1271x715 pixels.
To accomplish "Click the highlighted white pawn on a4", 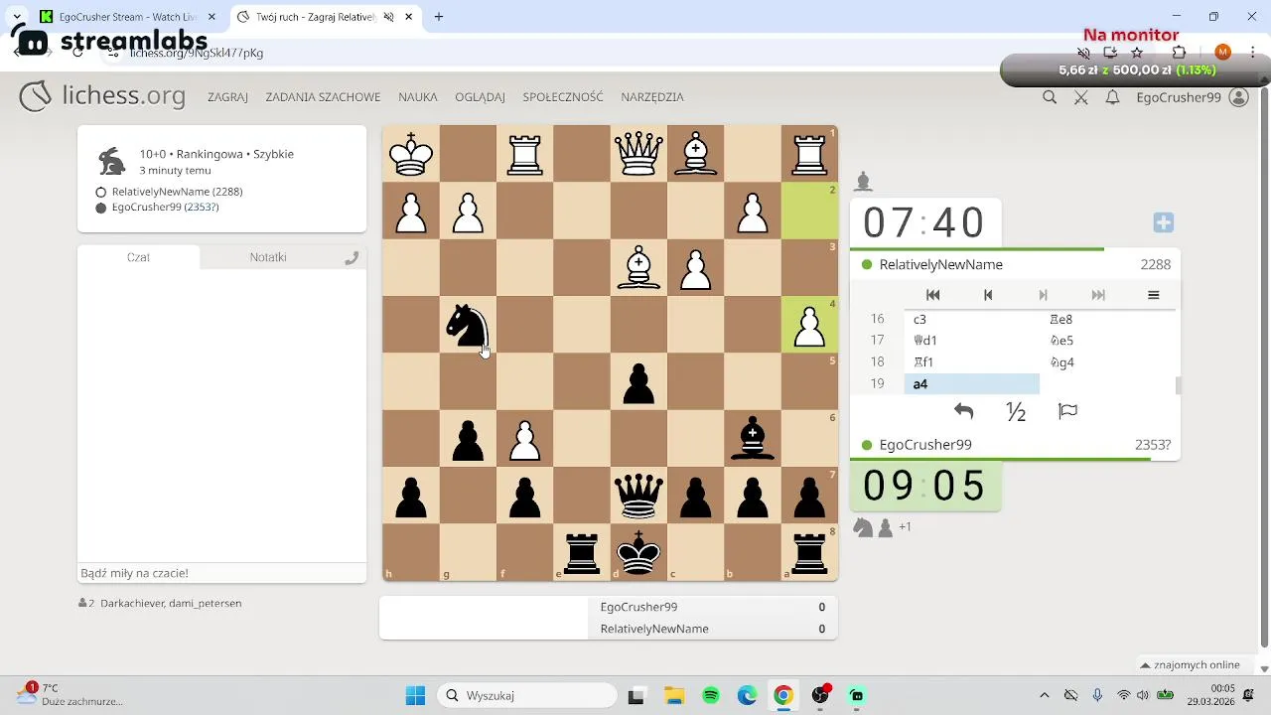I will 810,325.
